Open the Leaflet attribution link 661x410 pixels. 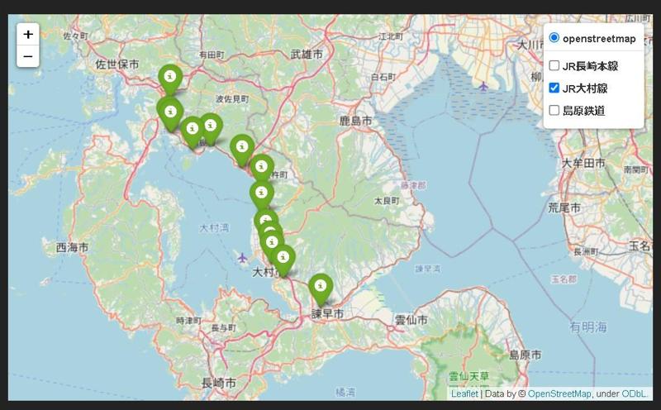coord(464,393)
